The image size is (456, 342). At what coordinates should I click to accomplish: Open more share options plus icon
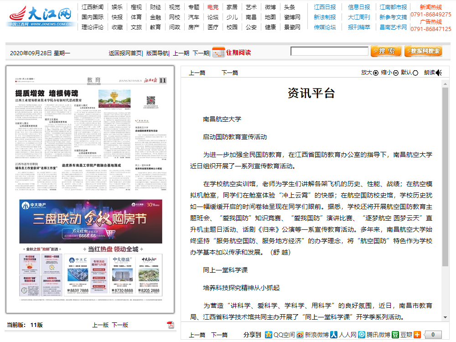pos(417,335)
